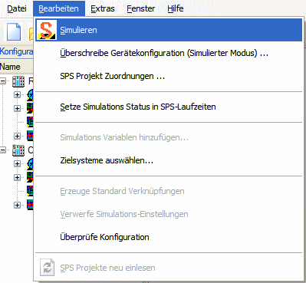Click Verwerfe Simulations-Einstellungen entry
306x283 pixels.
point(169,214)
